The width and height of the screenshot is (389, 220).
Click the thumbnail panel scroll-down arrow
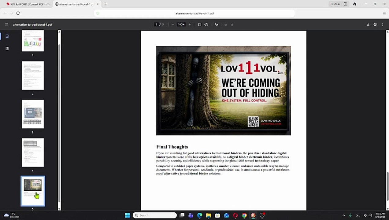point(59,209)
